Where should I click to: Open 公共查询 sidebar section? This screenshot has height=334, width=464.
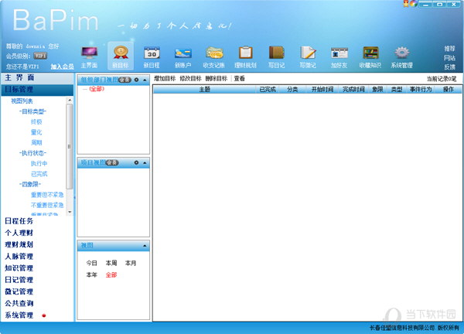click(x=19, y=303)
